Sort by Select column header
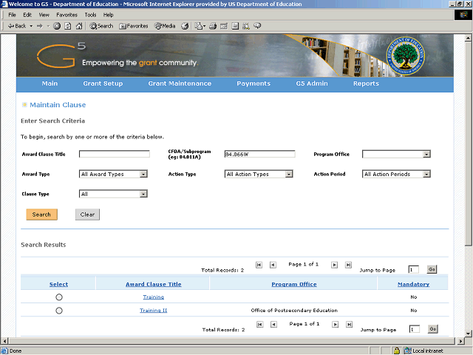Viewport: 473px width, 355px height. click(x=58, y=284)
